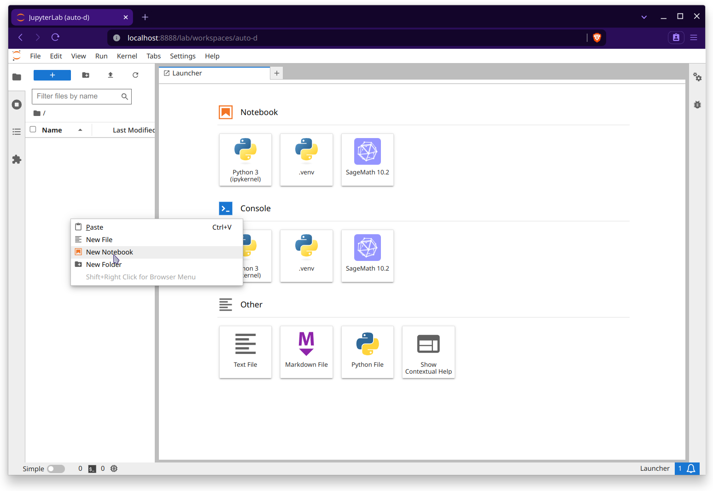Expand the browser tab list chevron
The height and width of the screenshot is (491, 713).
[644, 17]
